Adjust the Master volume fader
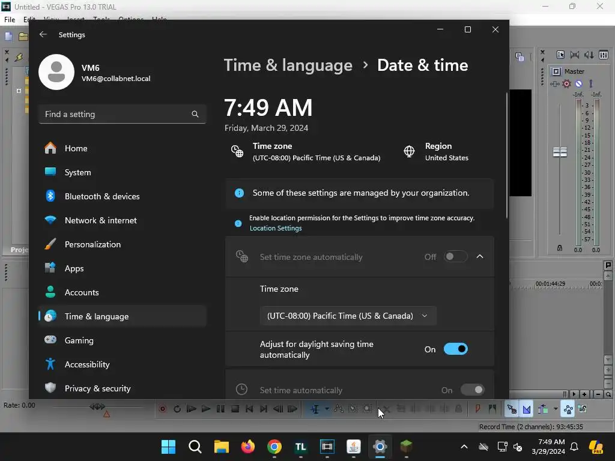Screen dimensions: 615x461 tap(560, 152)
